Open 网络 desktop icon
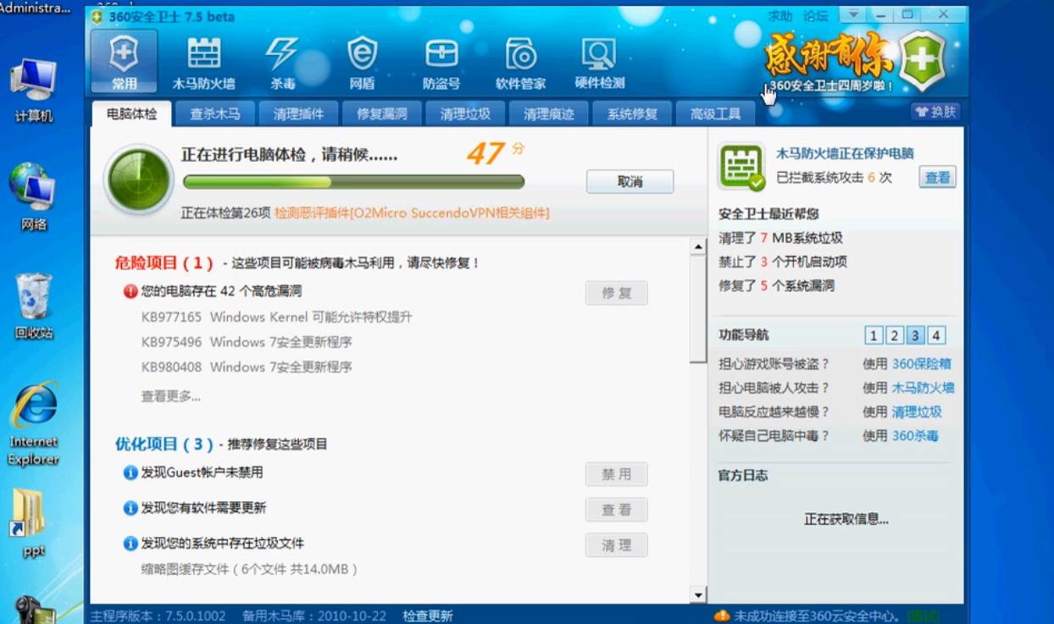This screenshot has height=624, width=1054. click(x=34, y=196)
